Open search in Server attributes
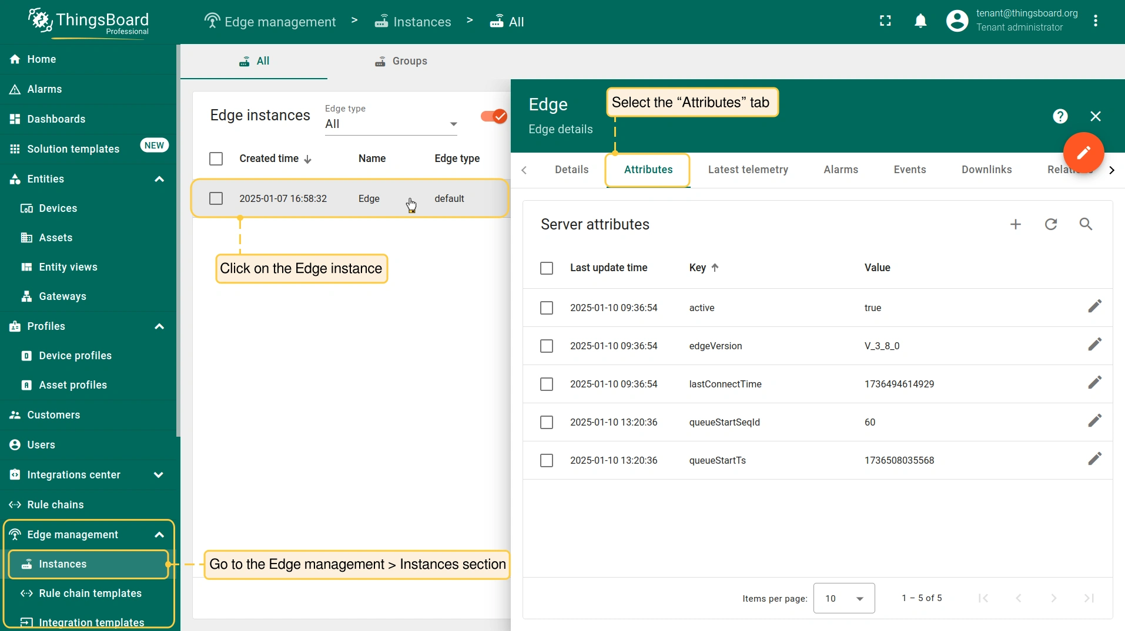Viewport: 1125px width, 631px height. [1086, 224]
